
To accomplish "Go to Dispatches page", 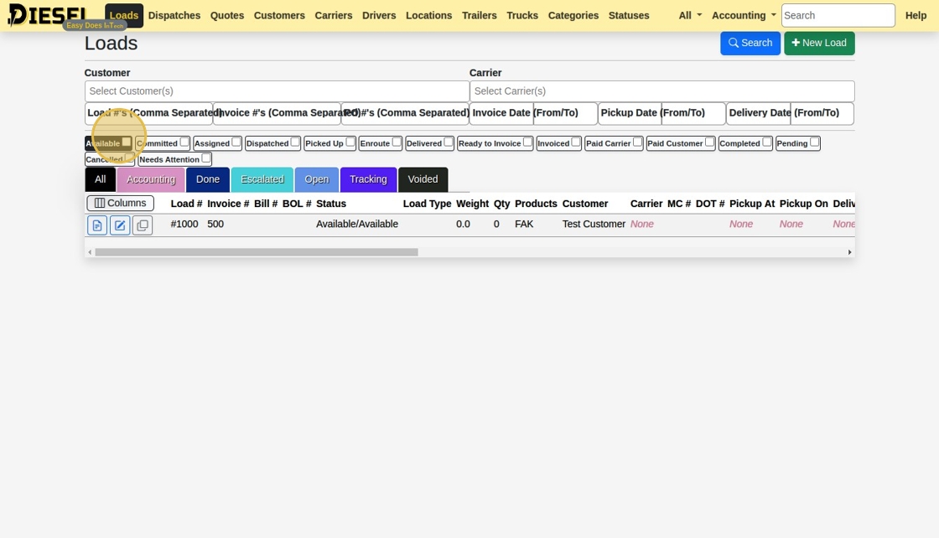I will tap(174, 16).
